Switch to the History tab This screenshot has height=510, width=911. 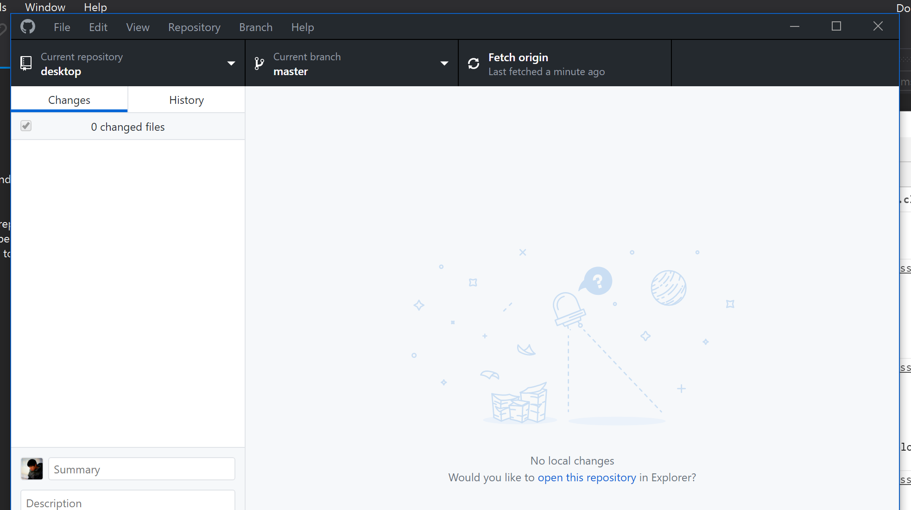186,100
